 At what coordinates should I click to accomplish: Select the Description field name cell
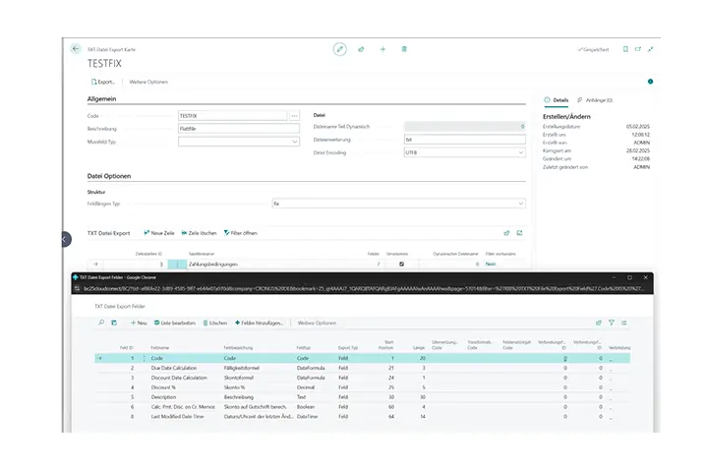(x=163, y=397)
